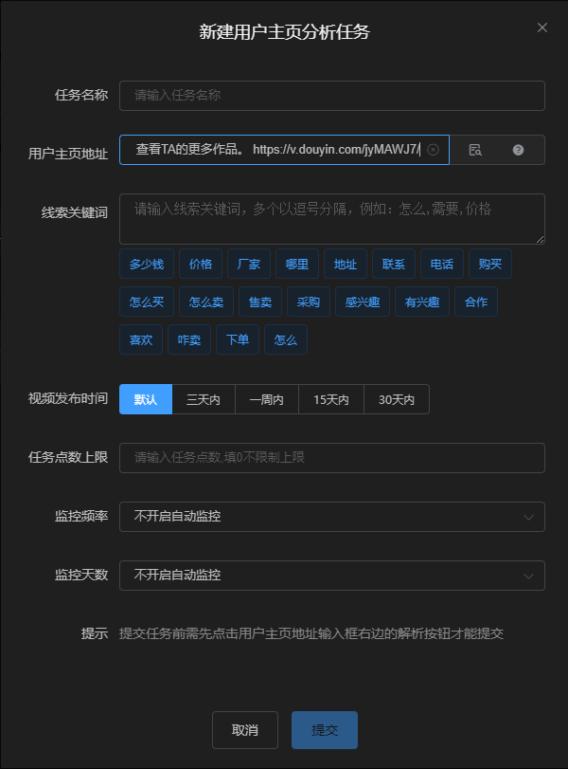Close the dialog with the X icon
This screenshot has width=568, height=769.
[x=542, y=27]
